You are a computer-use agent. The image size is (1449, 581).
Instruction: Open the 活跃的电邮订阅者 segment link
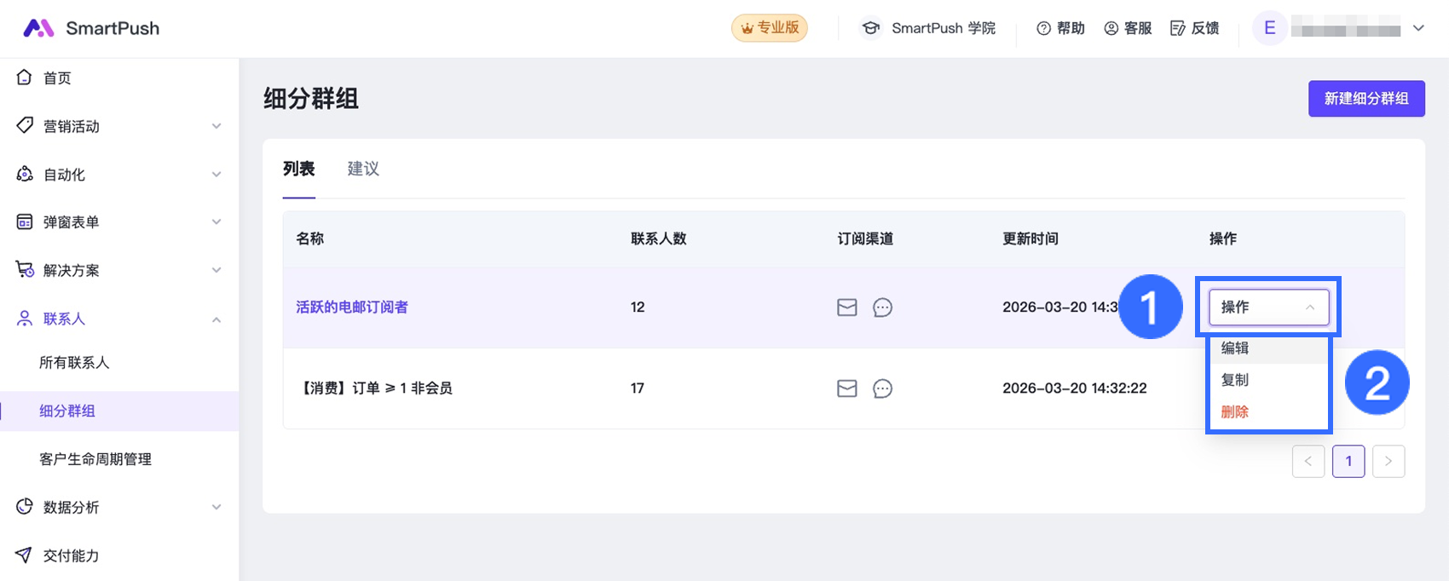click(x=352, y=308)
